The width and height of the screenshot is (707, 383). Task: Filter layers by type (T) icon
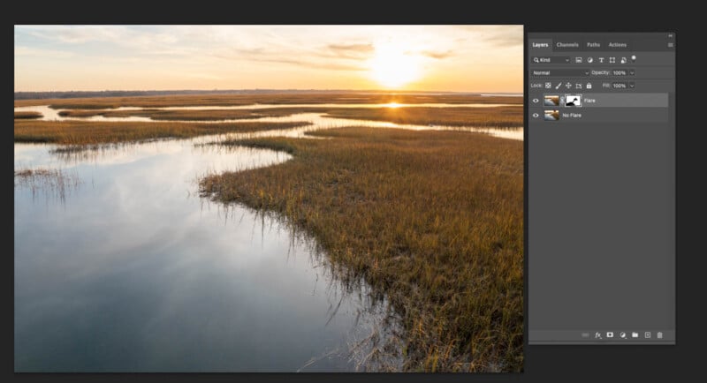pyautogui.click(x=601, y=59)
